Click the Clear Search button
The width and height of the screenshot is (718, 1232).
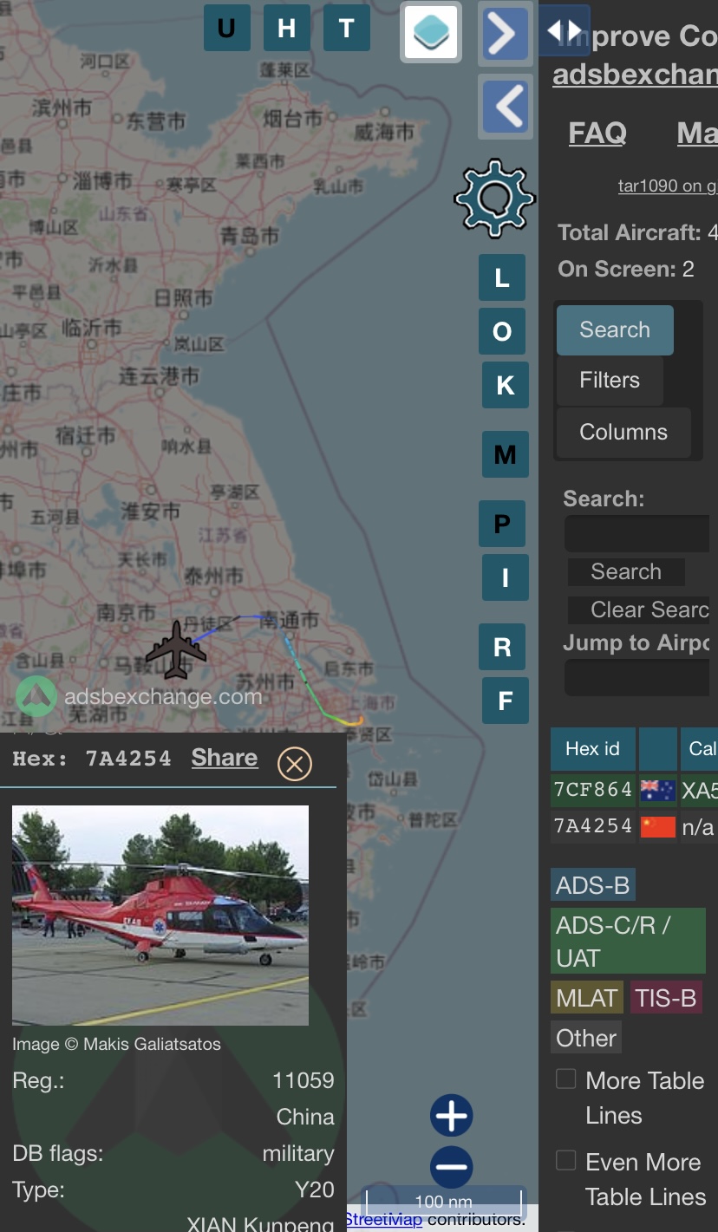[639, 610]
